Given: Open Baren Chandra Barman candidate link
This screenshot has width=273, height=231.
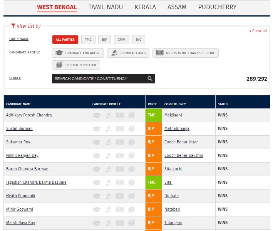Looking at the screenshot, I should [x=27, y=169].
